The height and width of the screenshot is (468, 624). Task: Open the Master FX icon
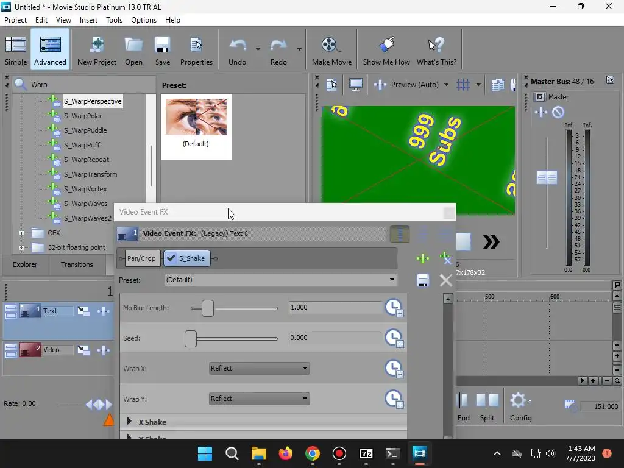[541, 113]
